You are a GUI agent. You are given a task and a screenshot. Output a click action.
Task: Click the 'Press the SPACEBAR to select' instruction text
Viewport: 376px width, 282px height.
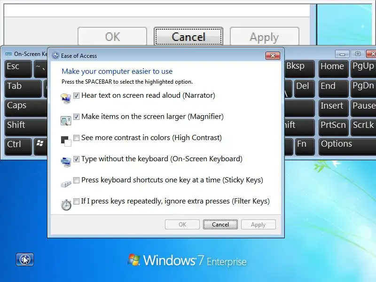[127, 82]
